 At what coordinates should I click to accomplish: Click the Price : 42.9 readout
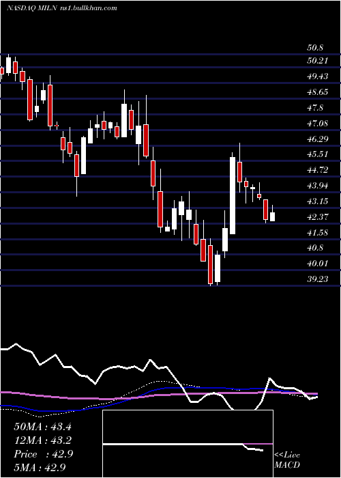[43, 454]
